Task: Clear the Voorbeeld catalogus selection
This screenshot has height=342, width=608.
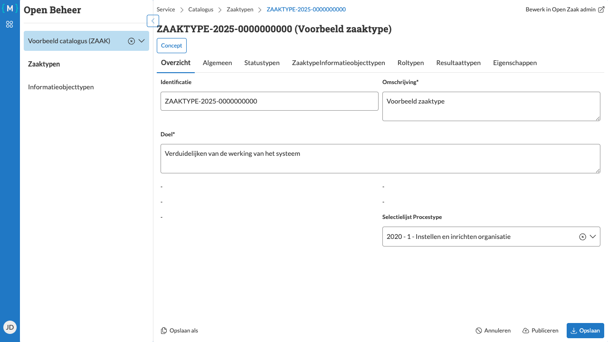Action: [132, 41]
